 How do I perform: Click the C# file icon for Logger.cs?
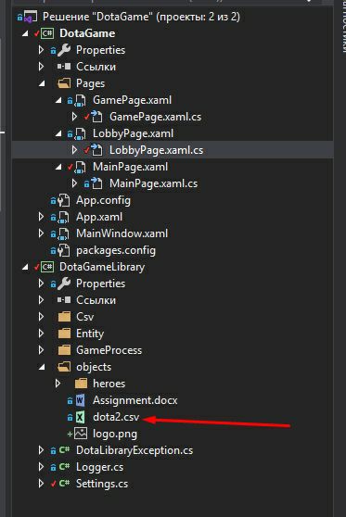64,467
